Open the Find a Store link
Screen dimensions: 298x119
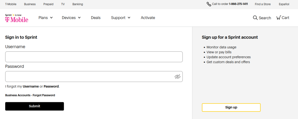263,4
